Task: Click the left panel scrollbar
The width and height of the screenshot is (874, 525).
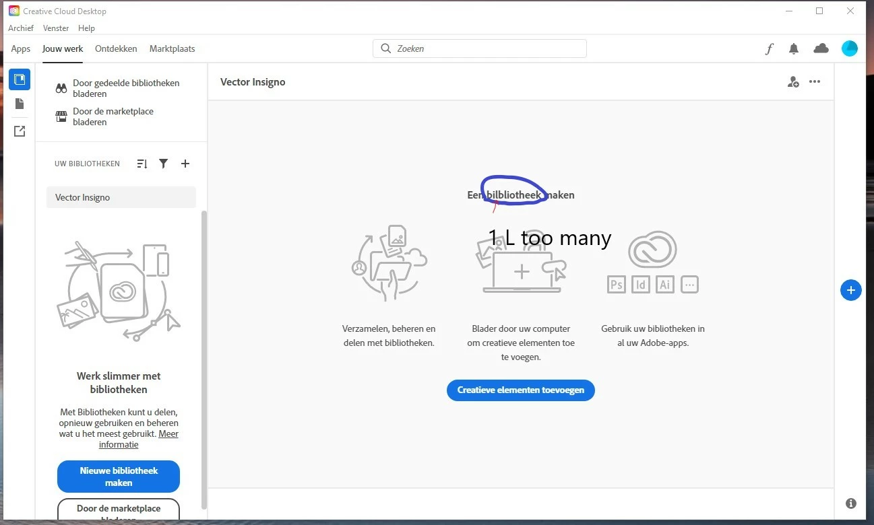Action: pyautogui.click(x=204, y=360)
